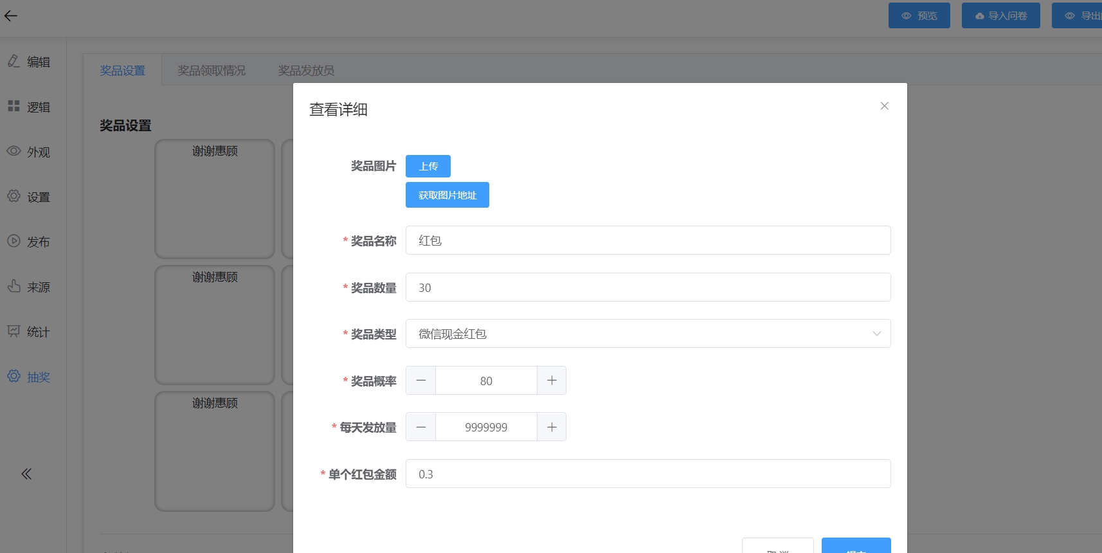Switch to the 奖品领取情况 tab

(x=212, y=70)
